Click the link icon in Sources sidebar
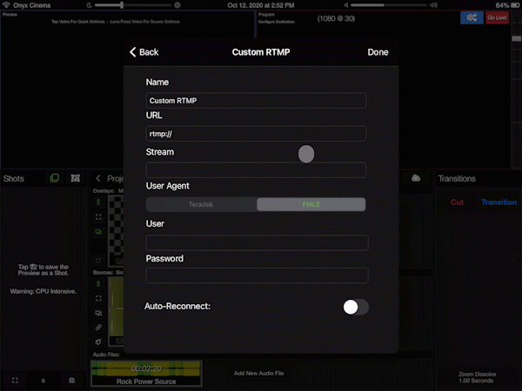 click(98, 328)
